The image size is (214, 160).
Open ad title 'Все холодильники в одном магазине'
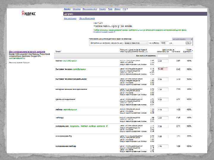pyautogui.click(x=27, y=52)
